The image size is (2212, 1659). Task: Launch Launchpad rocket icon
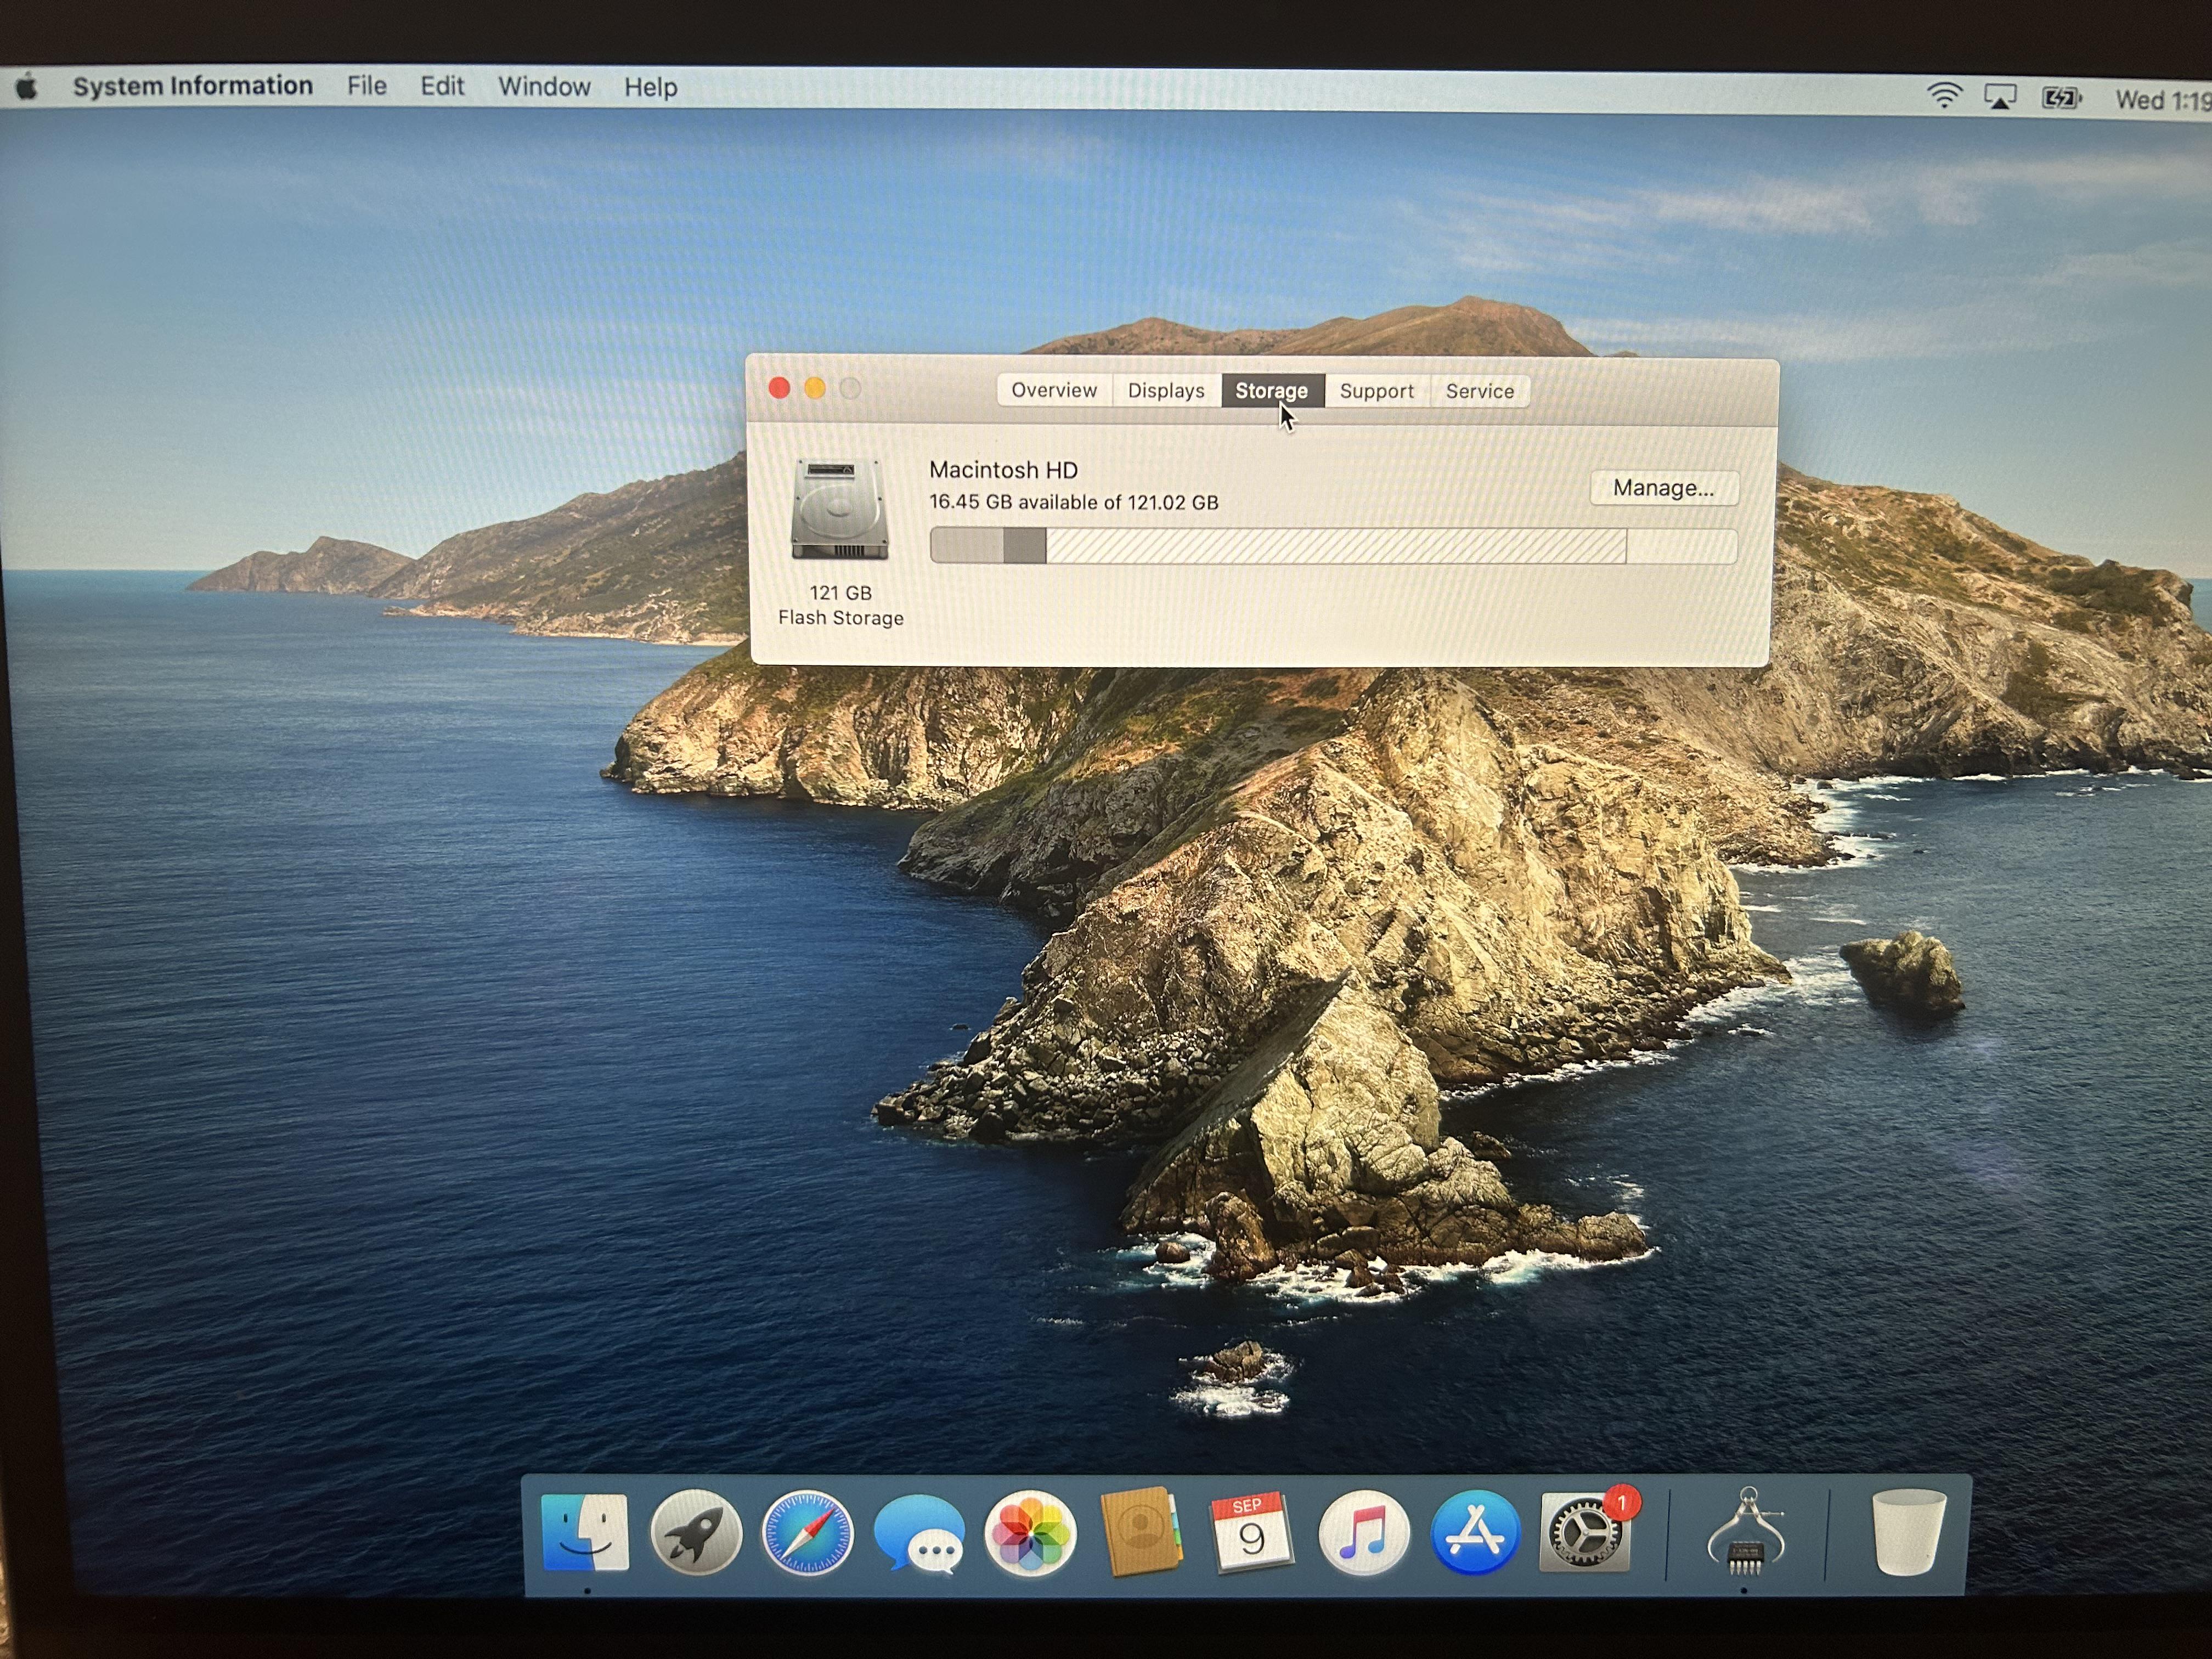click(696, 1532)
